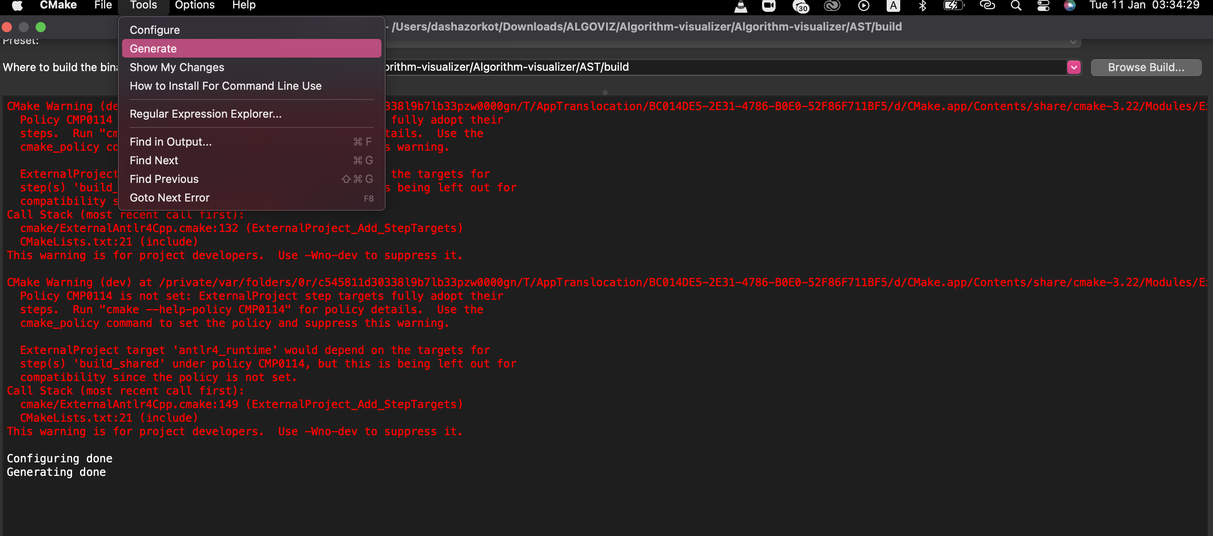Choose Goto Next Error in the menu
1213x536 pixels.
(170, 197)
